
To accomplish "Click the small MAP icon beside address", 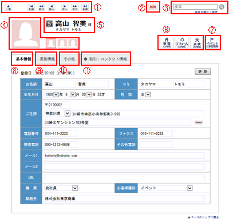I will coord(199,122).
